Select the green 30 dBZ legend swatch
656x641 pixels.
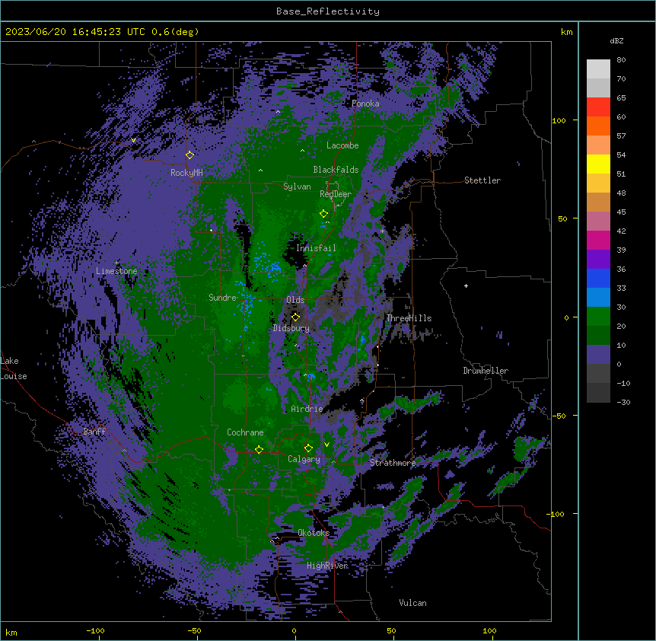598,316
